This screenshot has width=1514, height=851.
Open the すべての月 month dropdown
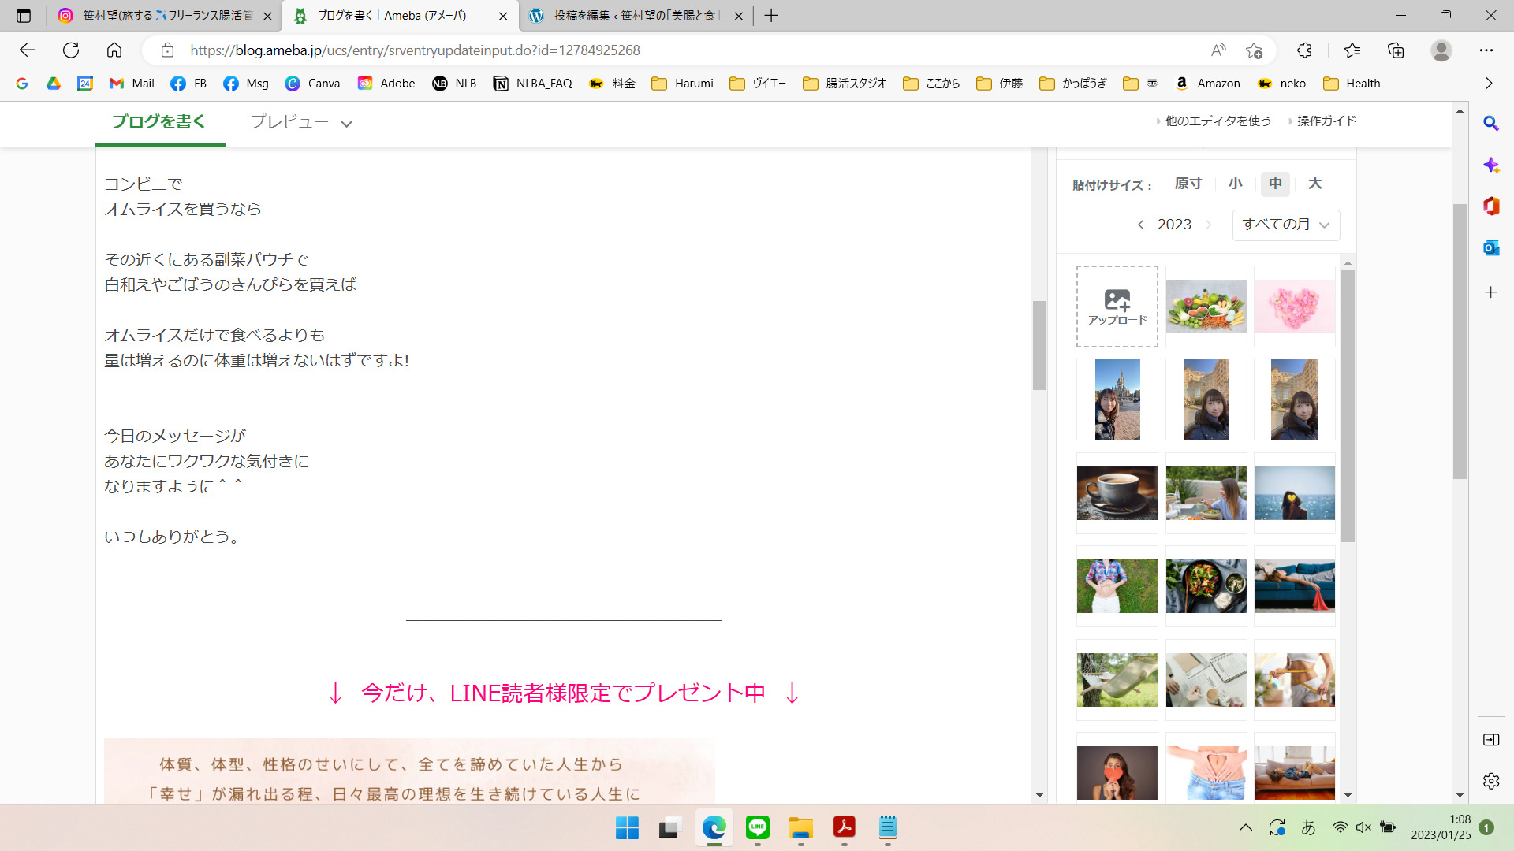(1286, 225)
